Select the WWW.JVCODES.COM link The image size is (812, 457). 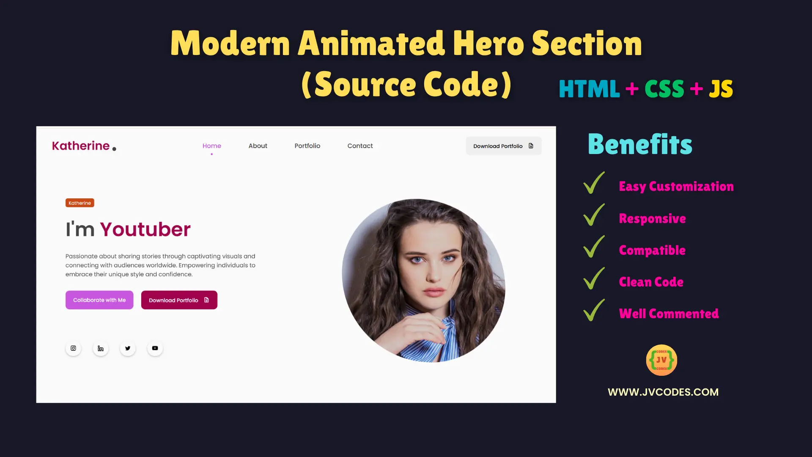pyautogui.click(x=663, y=392)
